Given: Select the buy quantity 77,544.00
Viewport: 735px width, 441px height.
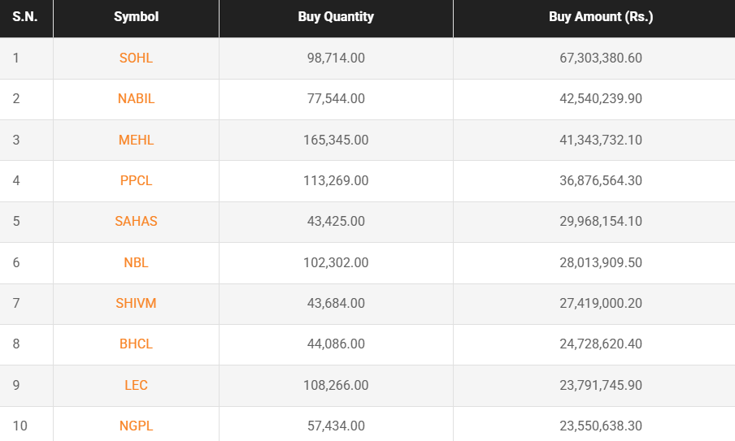Looking at the screenshot, I should (336, 99).
